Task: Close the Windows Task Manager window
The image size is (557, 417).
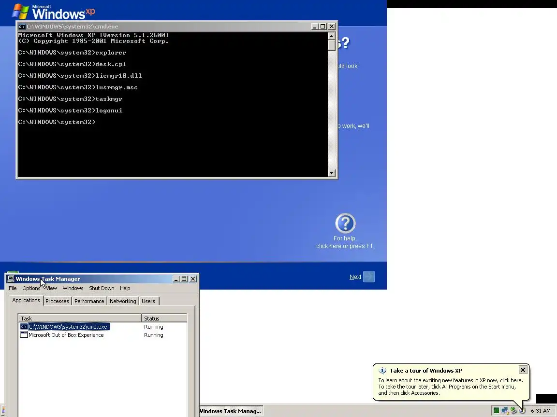Action: pos(193,279)
